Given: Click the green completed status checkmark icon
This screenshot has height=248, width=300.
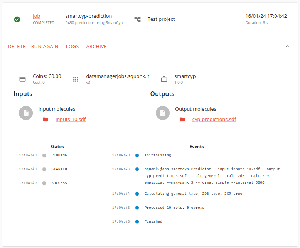Looking at the screenshot, I should pyautogui.click(x=17, y=19).
